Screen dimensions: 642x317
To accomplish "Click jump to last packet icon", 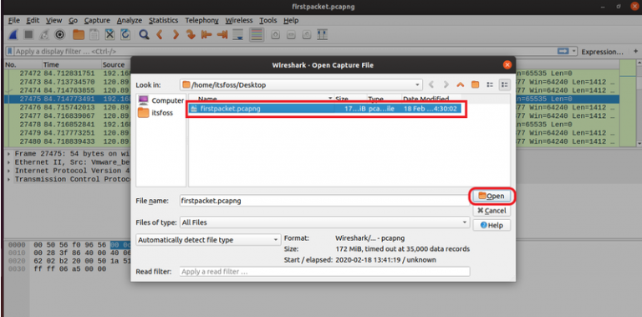I will point(222,35).
